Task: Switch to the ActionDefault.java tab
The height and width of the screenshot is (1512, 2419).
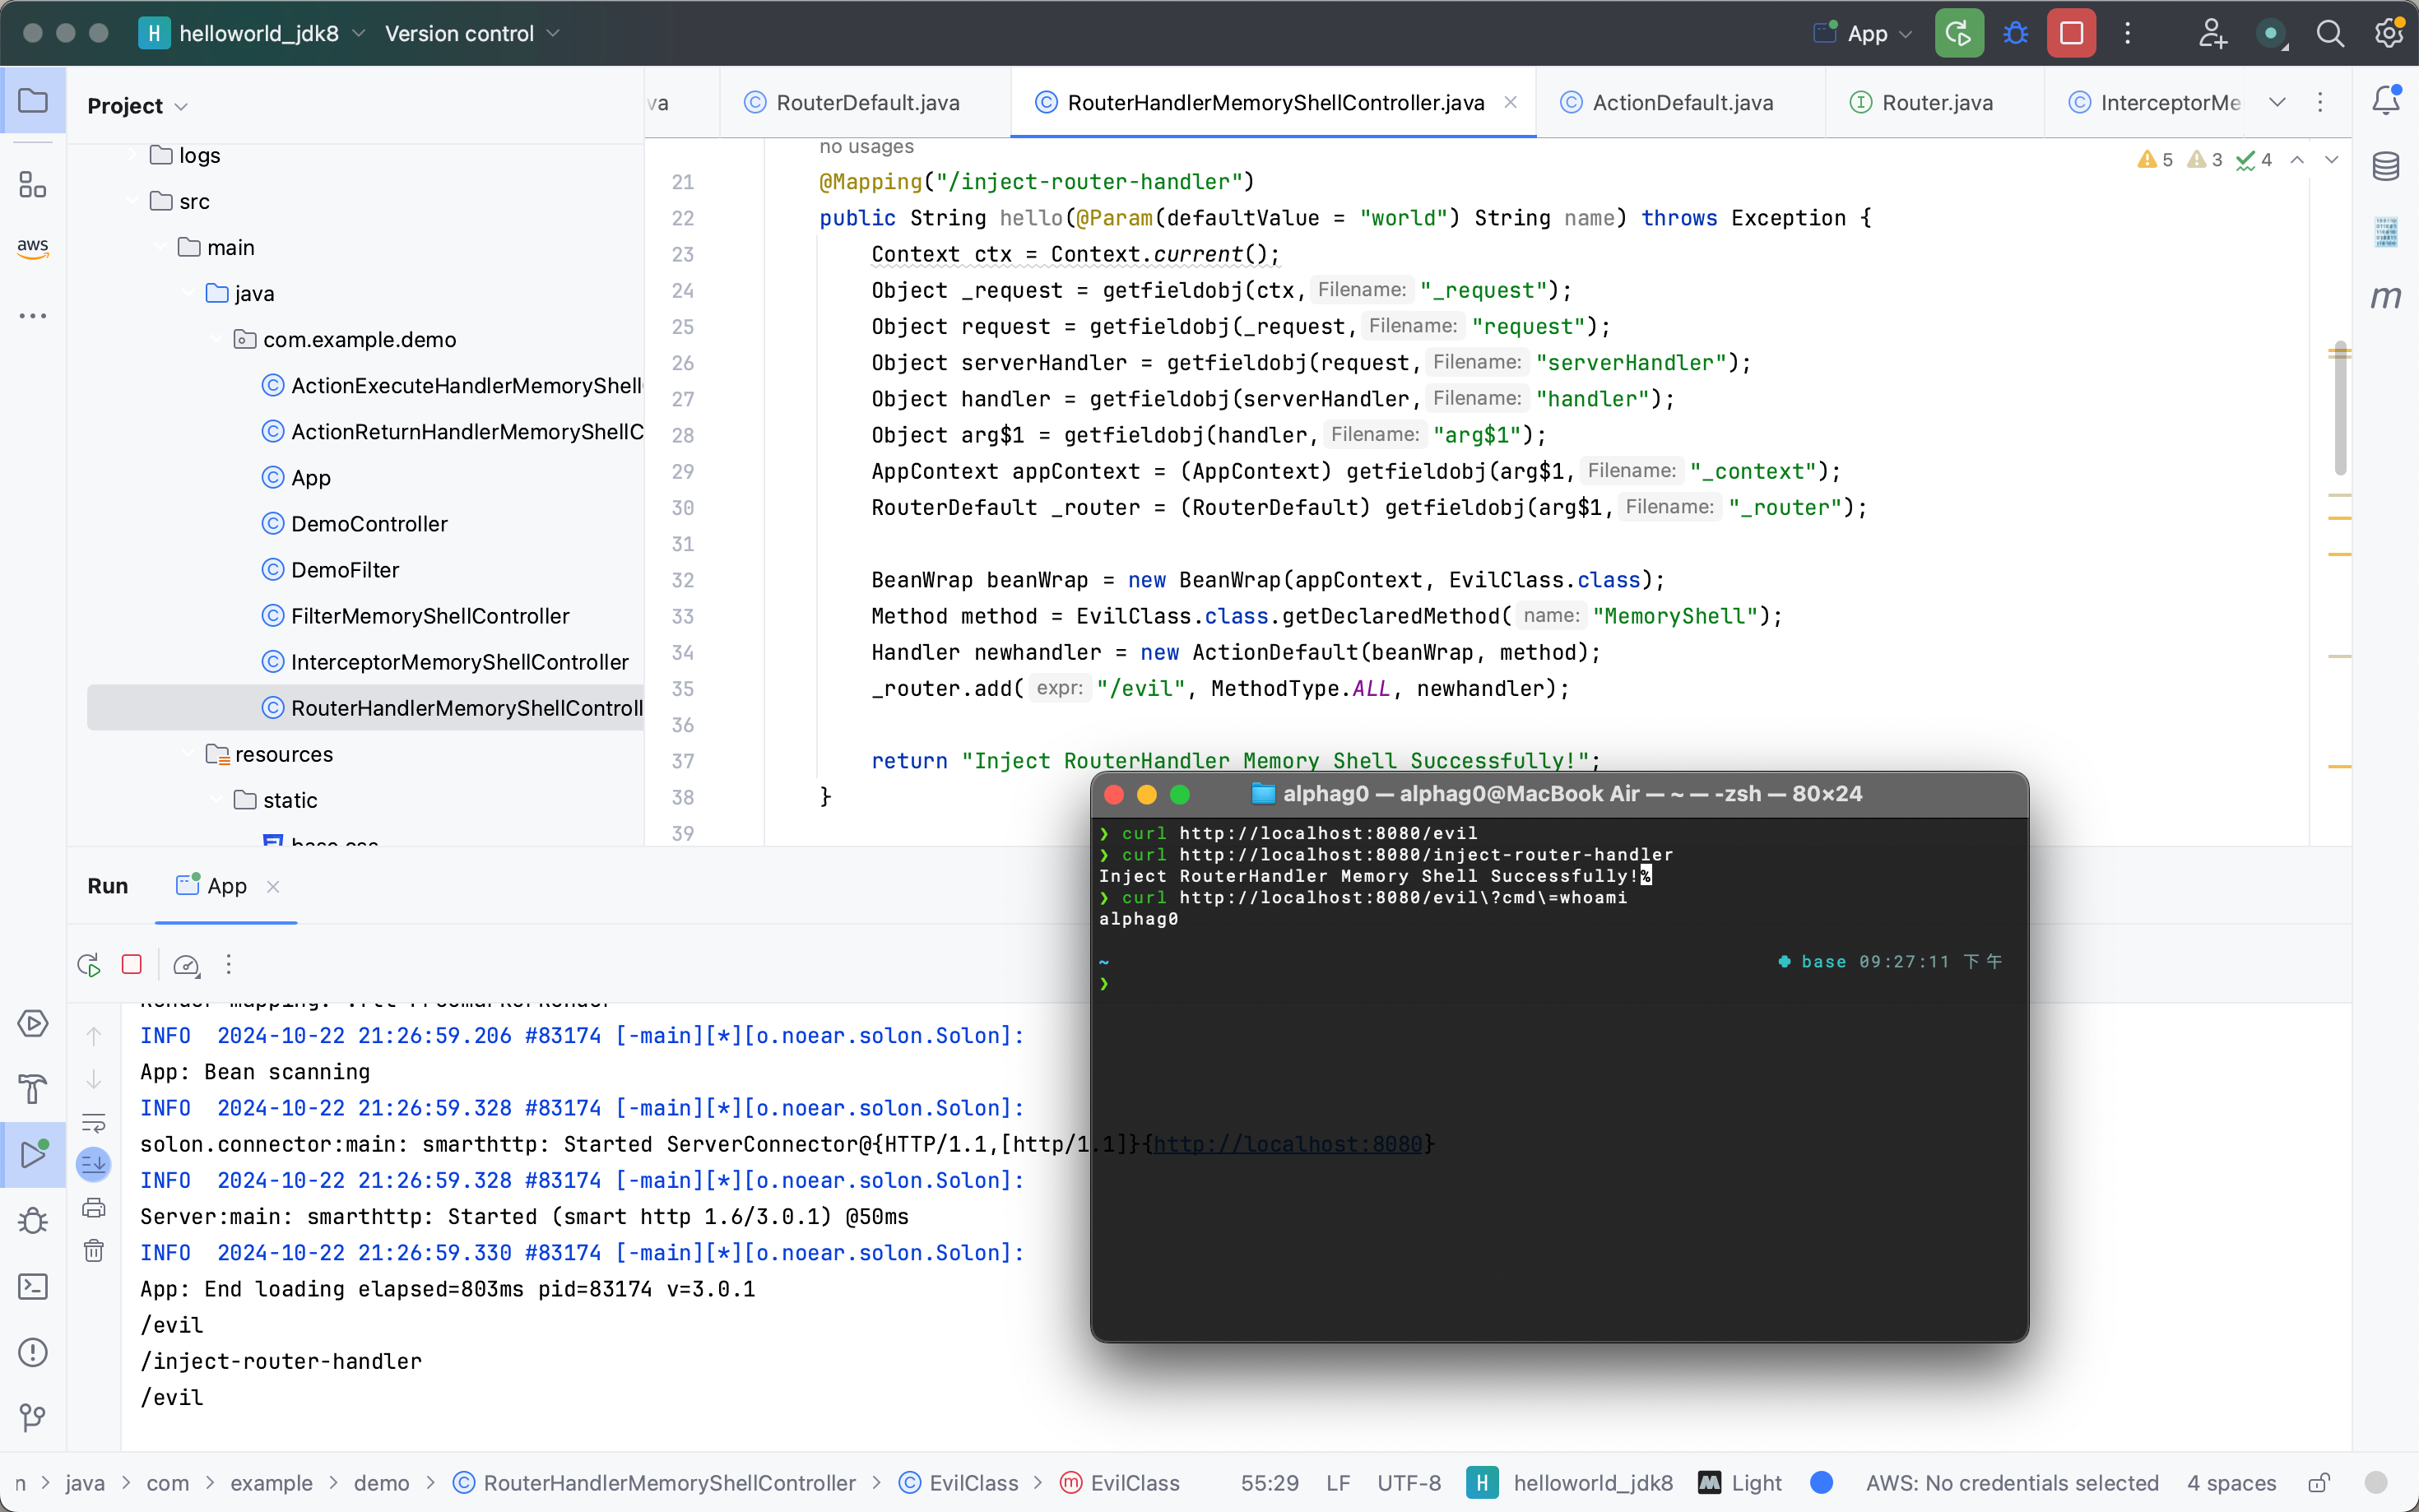Action: click(x=1682, y=102)
